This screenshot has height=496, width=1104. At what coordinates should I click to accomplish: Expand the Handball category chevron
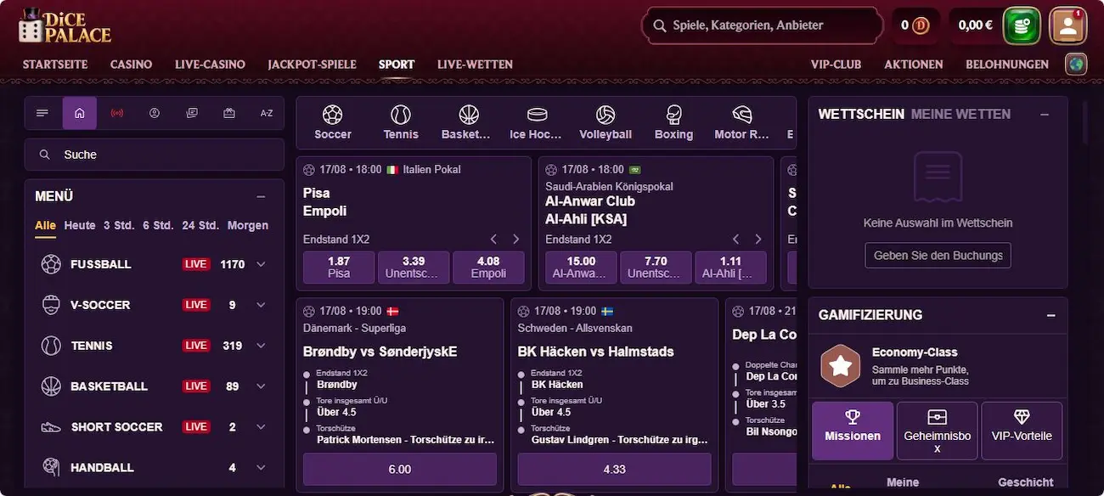click(x=261, y=468)
